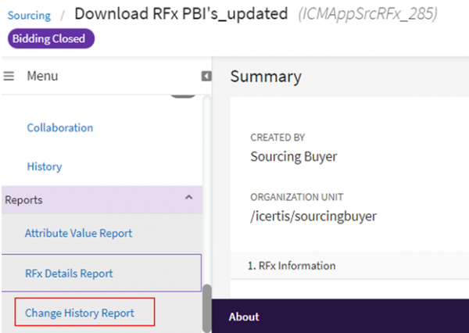Open the History menu item
The width and height of the screenshot is (469, 333).
click(44, 166)
